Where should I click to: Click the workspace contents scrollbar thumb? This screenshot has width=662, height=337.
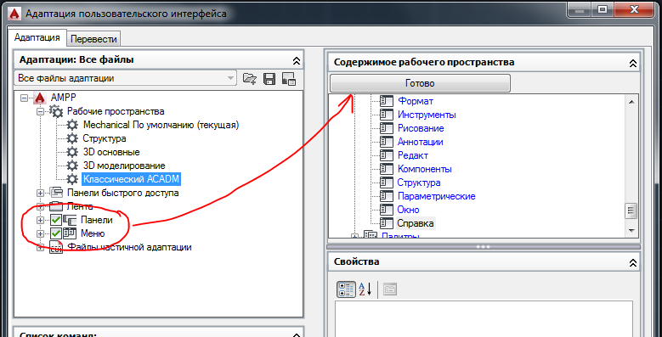(631, 210)
